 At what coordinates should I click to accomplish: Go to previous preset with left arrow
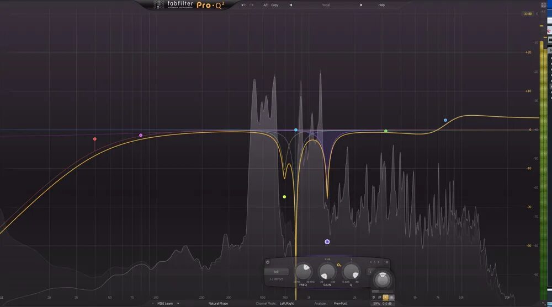point(291,5)
